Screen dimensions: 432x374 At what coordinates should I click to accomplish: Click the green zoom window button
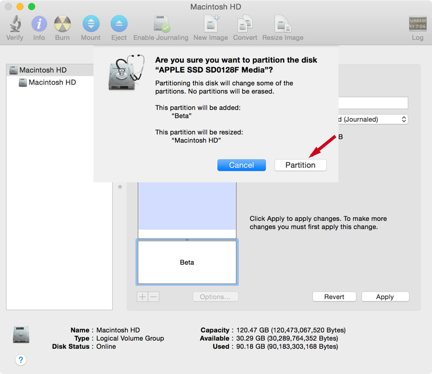click(x=32, y=6)
